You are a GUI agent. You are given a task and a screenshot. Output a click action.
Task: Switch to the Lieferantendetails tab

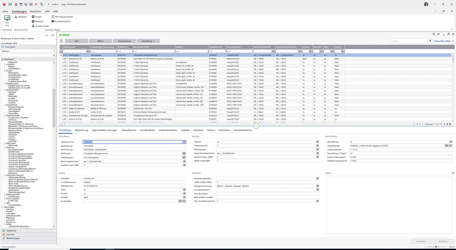click(168, 130)
